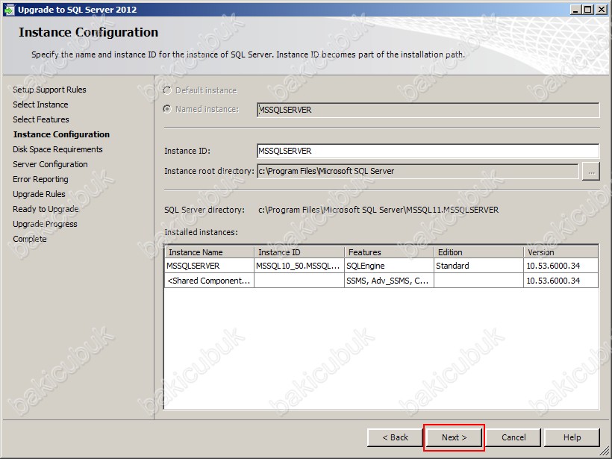612x459 pixels.
Task: Click Server Configuration step
Action: (50, 164)
